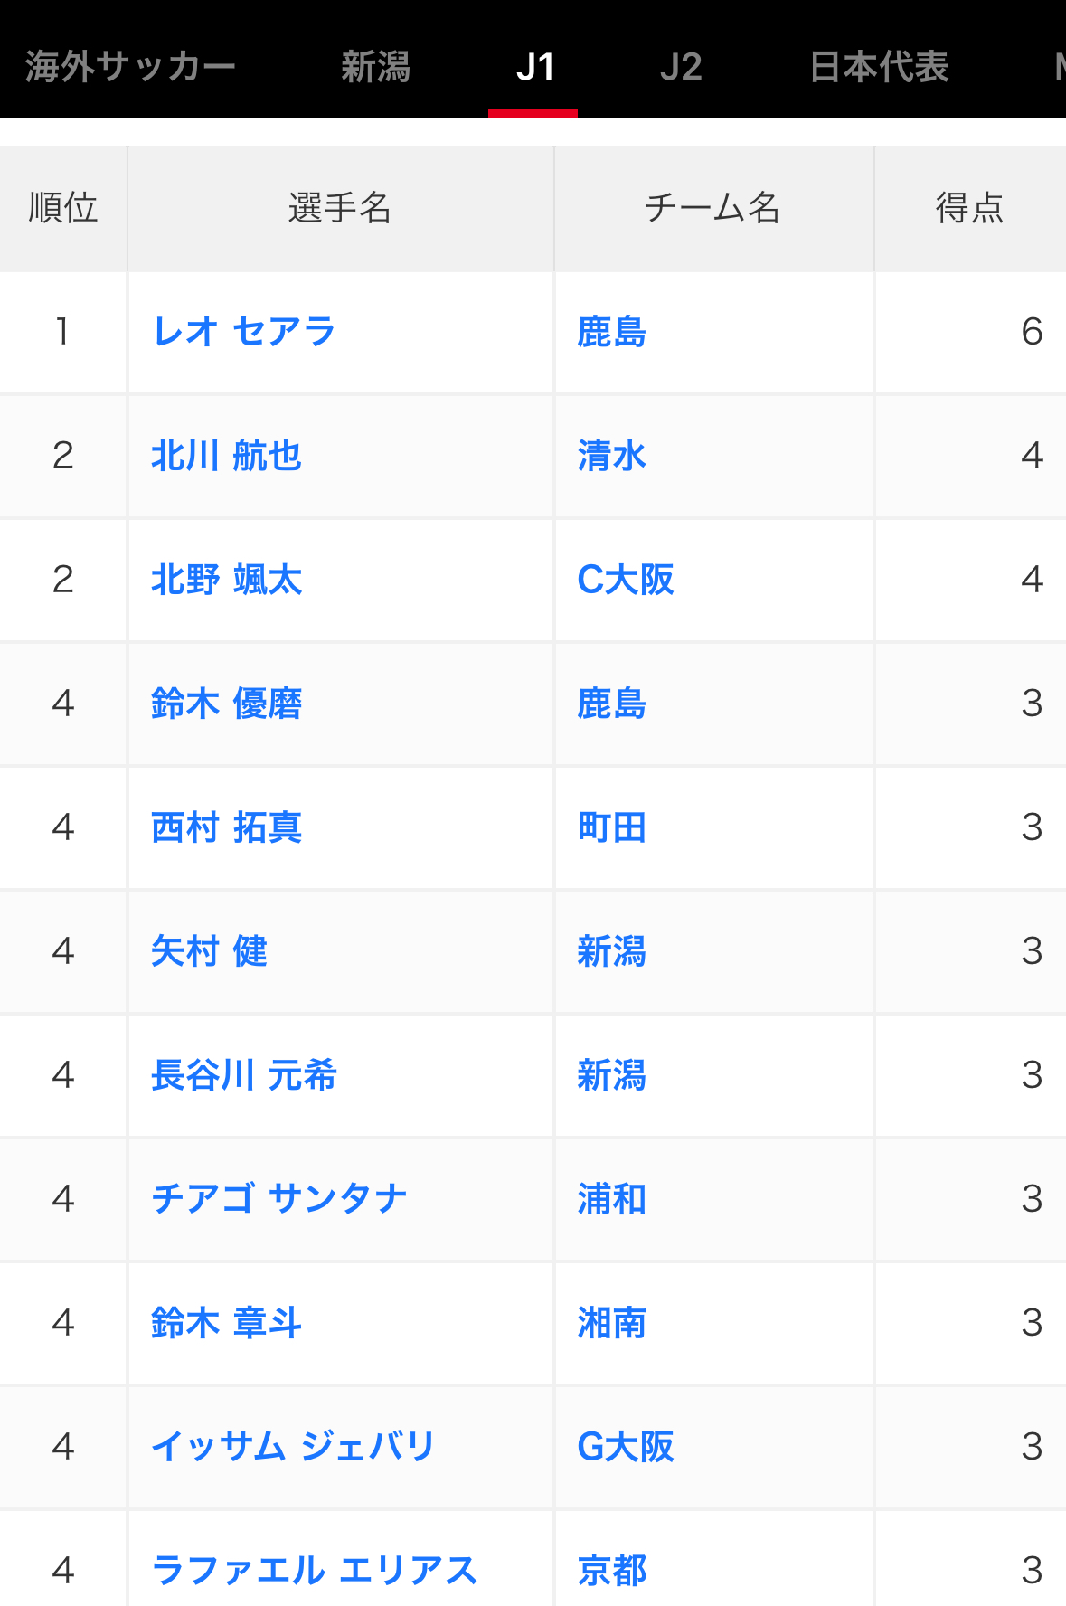1066x1606 pixels.
Task: Open the G大阪 team link
Action: click(626, 1447)
